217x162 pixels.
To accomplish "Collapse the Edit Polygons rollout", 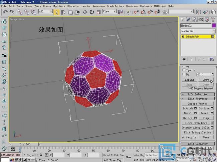I will pos(198,99).
